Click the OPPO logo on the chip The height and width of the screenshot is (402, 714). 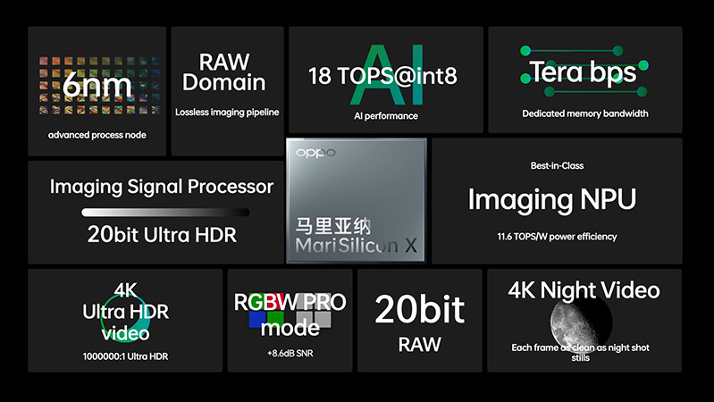tap(315, 153)
